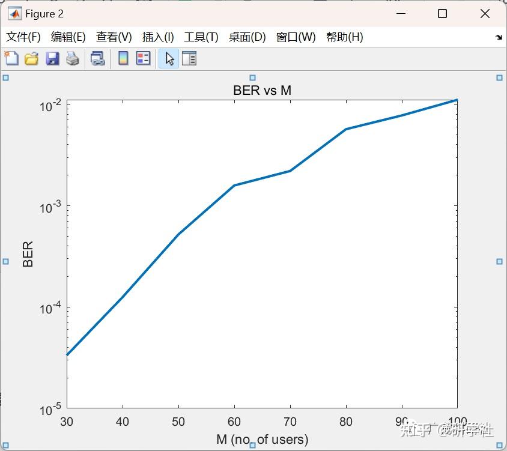Insert a colorbar from the toolbar
Screen dimensions: 507x451
[123, 58]
